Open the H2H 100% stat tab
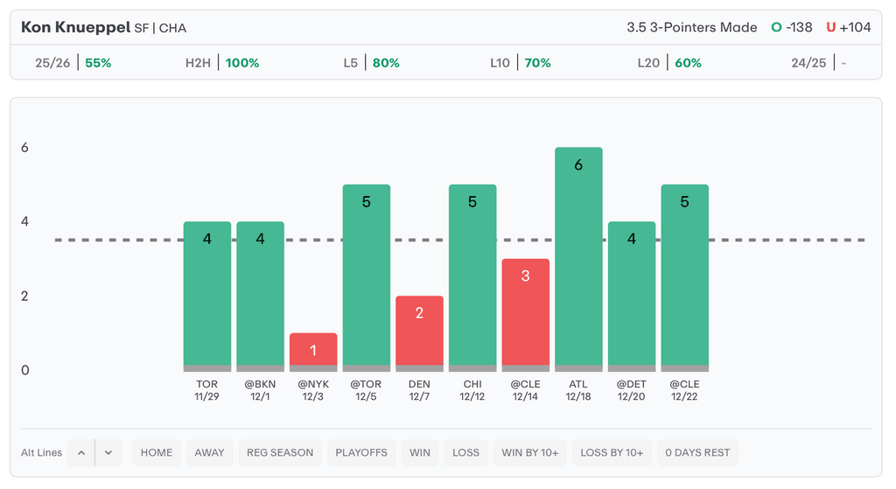Image resolution: width=896 pixels, height=489 pixels. 222,63
